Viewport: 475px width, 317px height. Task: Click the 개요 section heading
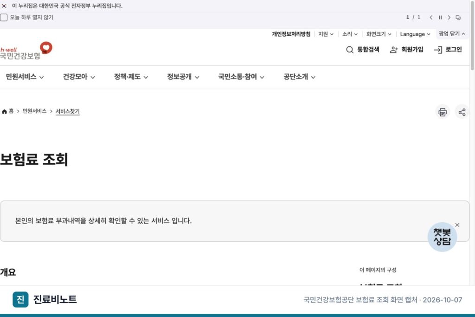pos(8,272)
